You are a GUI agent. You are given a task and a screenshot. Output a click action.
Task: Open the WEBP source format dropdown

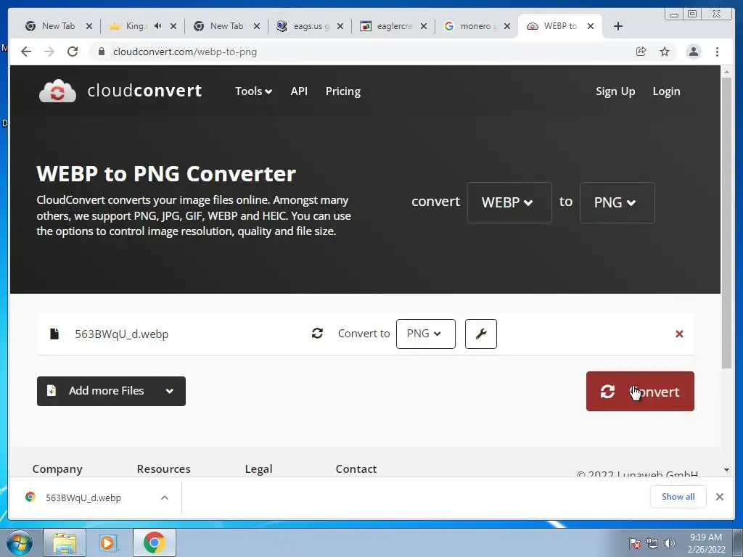509,203
